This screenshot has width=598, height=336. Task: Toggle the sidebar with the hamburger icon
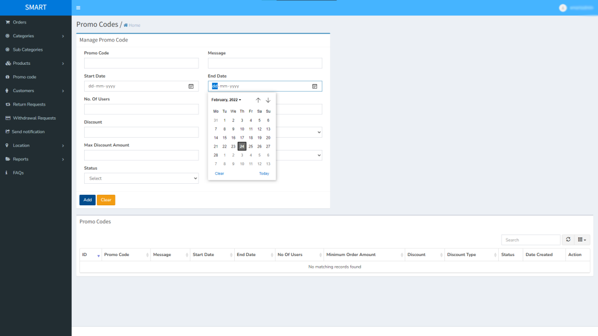tap(78, 8)
